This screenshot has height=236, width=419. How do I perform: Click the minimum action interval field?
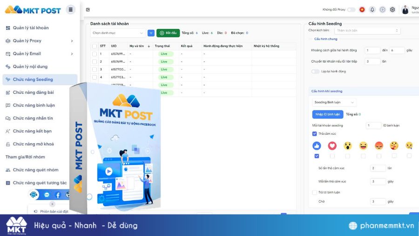372,50
